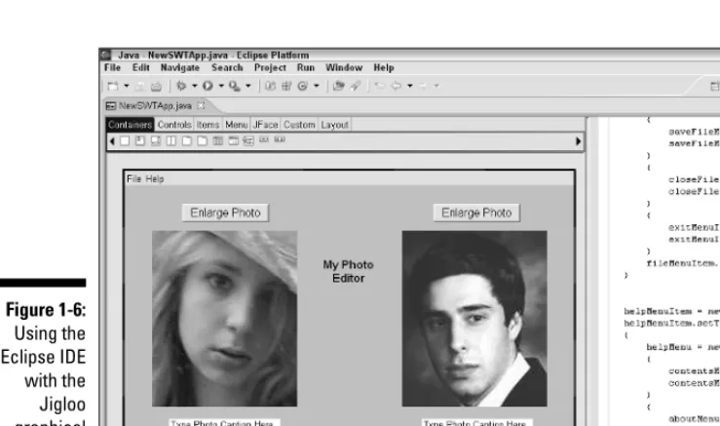Open the Navigate menu
The height and width of the screenshot is (426, 720).
point(180,68)
